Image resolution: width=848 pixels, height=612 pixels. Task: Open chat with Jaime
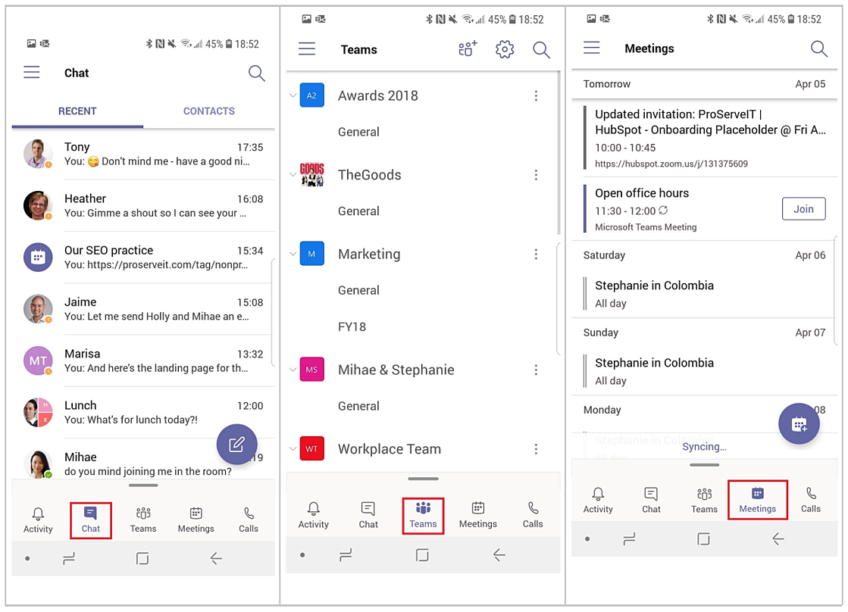point(143,309)
